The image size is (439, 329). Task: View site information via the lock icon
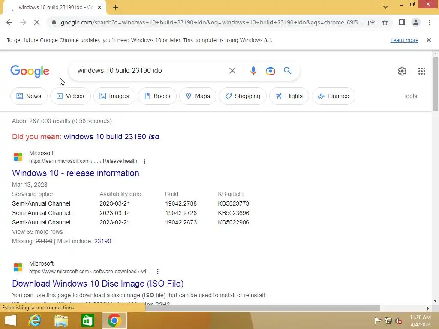coord(54,22)
